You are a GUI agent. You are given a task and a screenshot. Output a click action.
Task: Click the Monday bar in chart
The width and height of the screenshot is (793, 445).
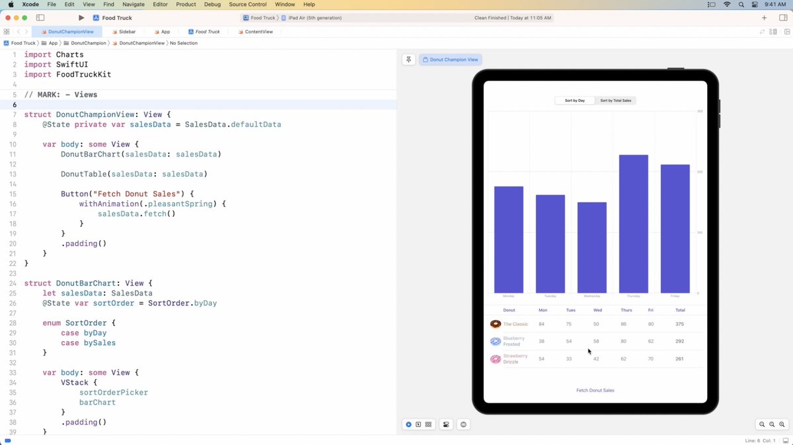(x=509, y=239)
